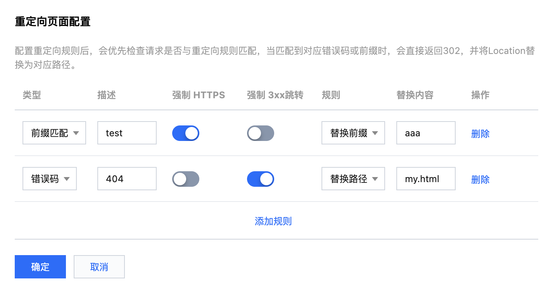Enable 强制 HTTPS for the 404 rule
Viewport: 553px width, 292px height.
click(x=186, y=179)
